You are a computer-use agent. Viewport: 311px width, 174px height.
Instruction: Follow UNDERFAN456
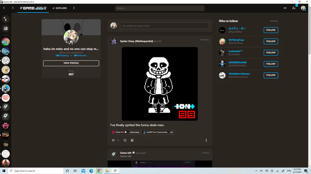tap(271, 64)
